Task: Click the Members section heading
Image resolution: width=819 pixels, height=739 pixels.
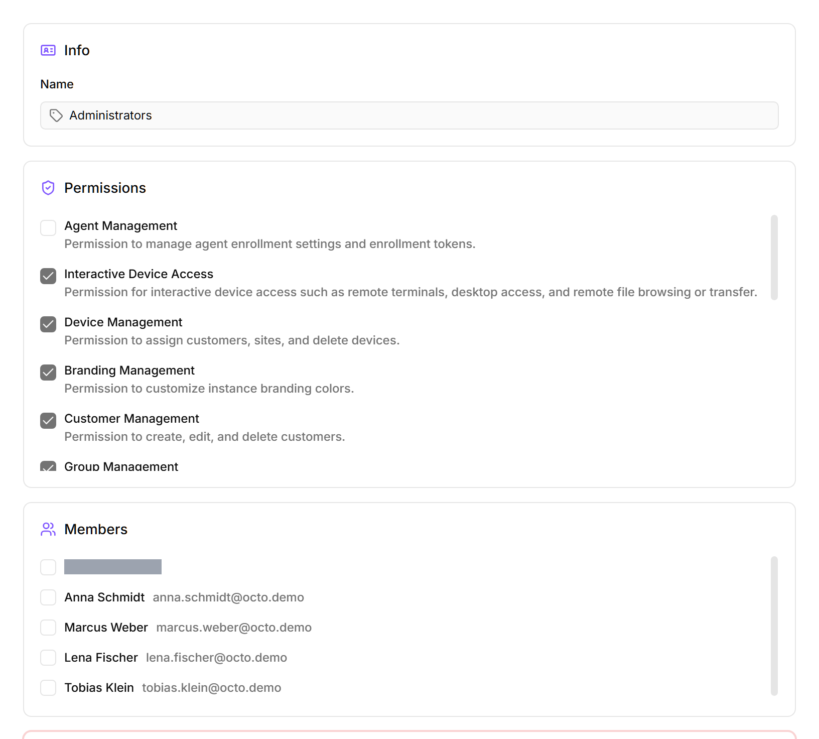Action: coord(96,529)
